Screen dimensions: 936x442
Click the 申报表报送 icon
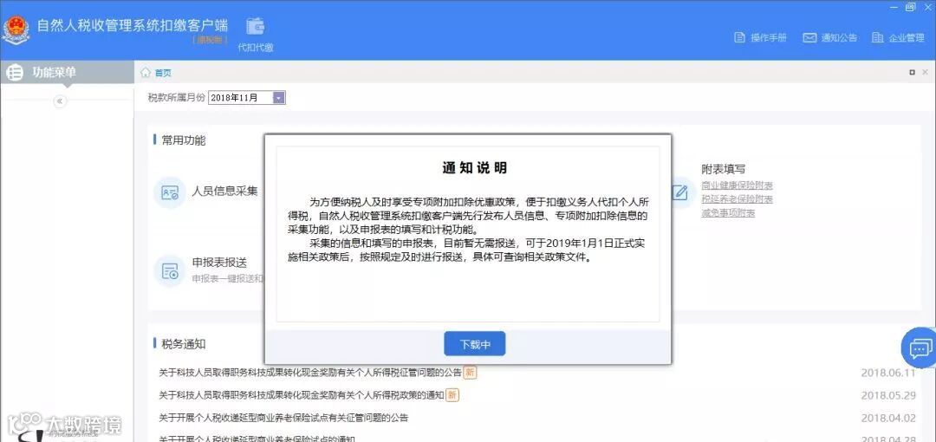[170, 270]
